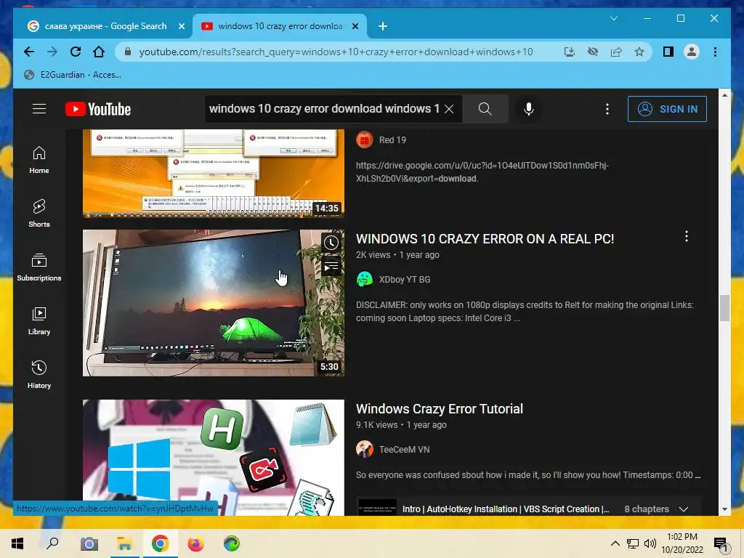Screen dimensions: 744x558
Task: Clear the YouTube search query with X
Action: point(449,109)
